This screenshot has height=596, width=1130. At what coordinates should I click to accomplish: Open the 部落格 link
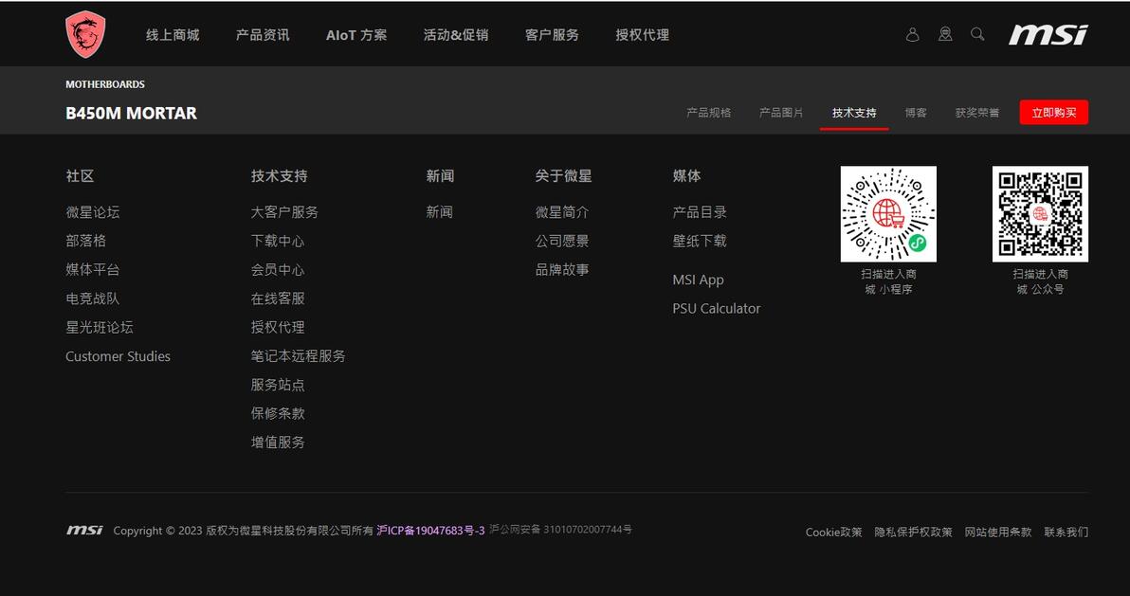click(85, 241)
